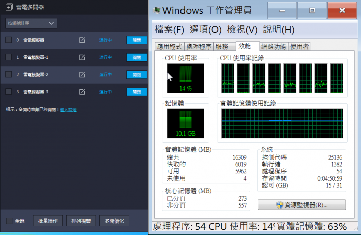Select the 效能 tab

(x=247, y=46)
